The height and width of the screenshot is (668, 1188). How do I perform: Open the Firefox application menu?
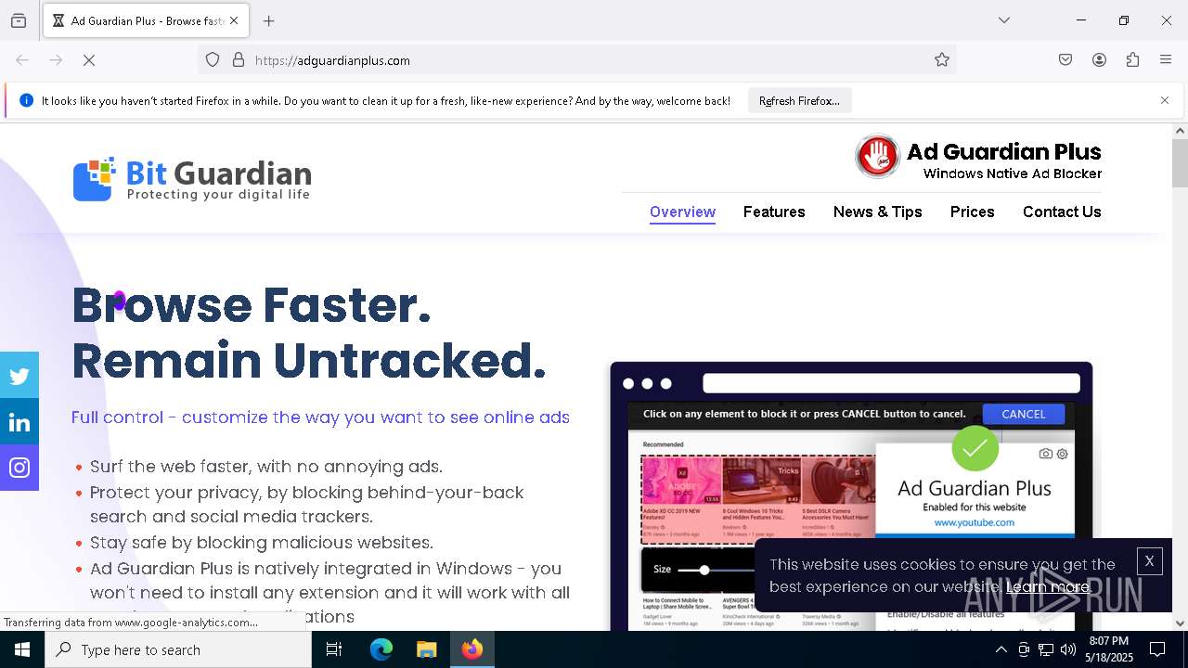[x=1166, y=60]
